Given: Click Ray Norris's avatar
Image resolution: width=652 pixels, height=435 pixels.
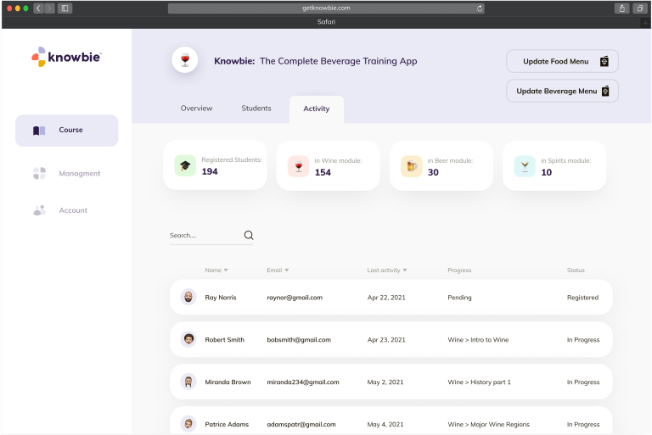Looking at the screenshot, I should coord(188,298).
